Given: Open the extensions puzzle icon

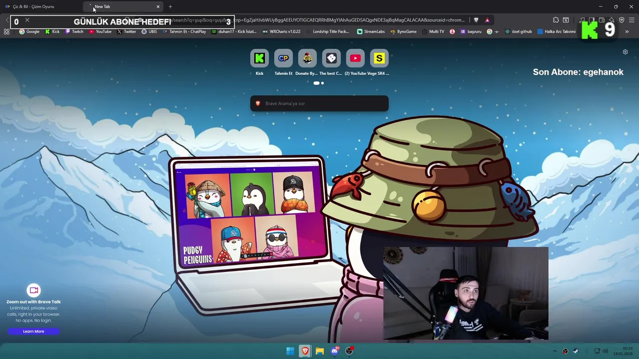Looking at the screenshot, I should click(556, 20).
